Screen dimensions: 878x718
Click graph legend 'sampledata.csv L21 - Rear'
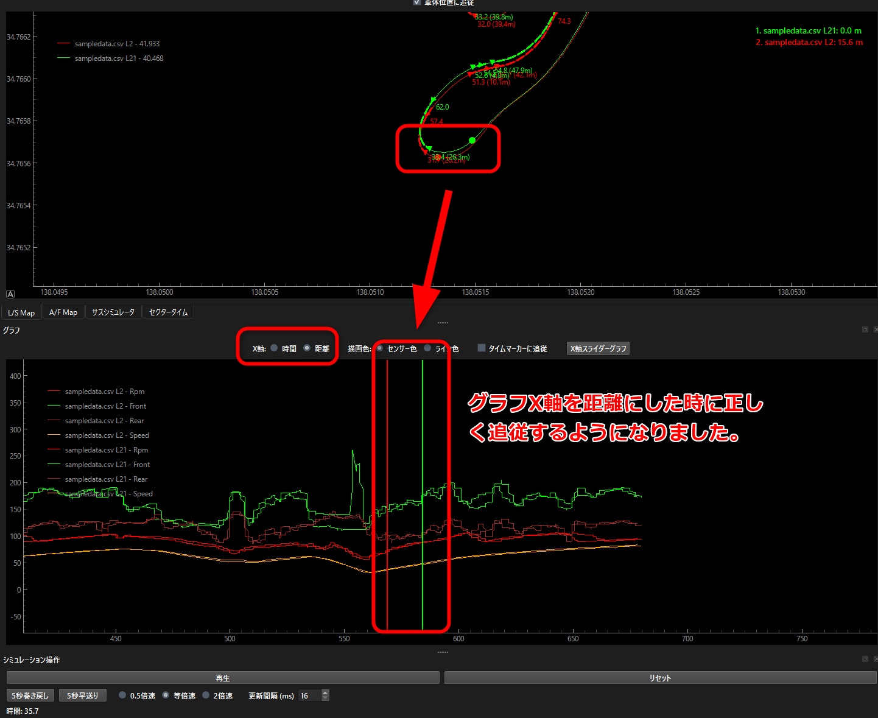[x=97, y=479]
